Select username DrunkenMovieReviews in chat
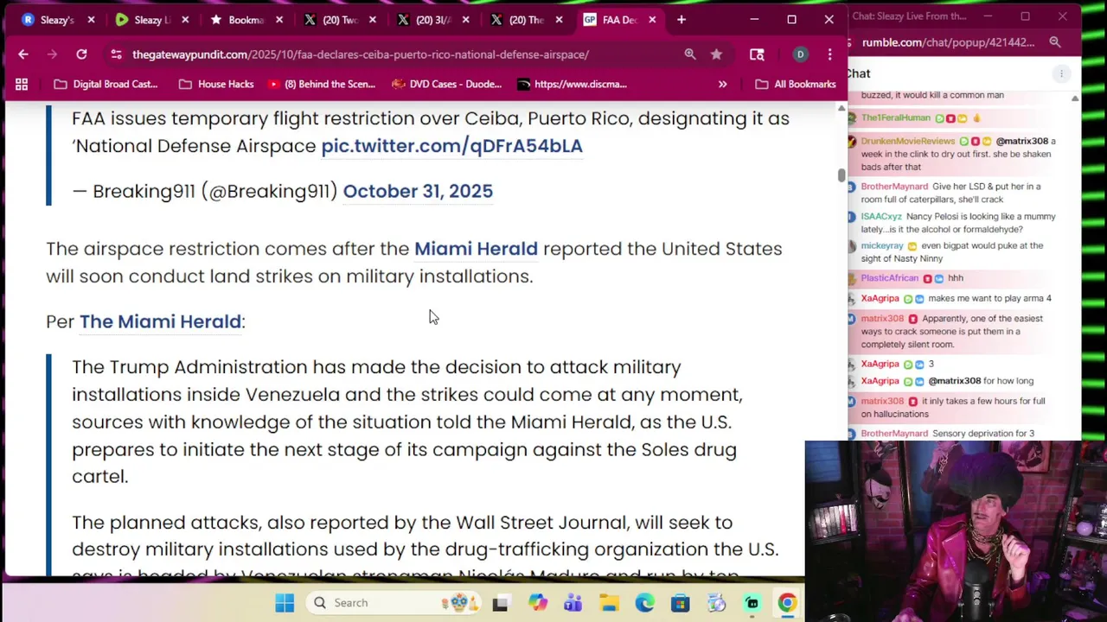 [x=907, y=141]
